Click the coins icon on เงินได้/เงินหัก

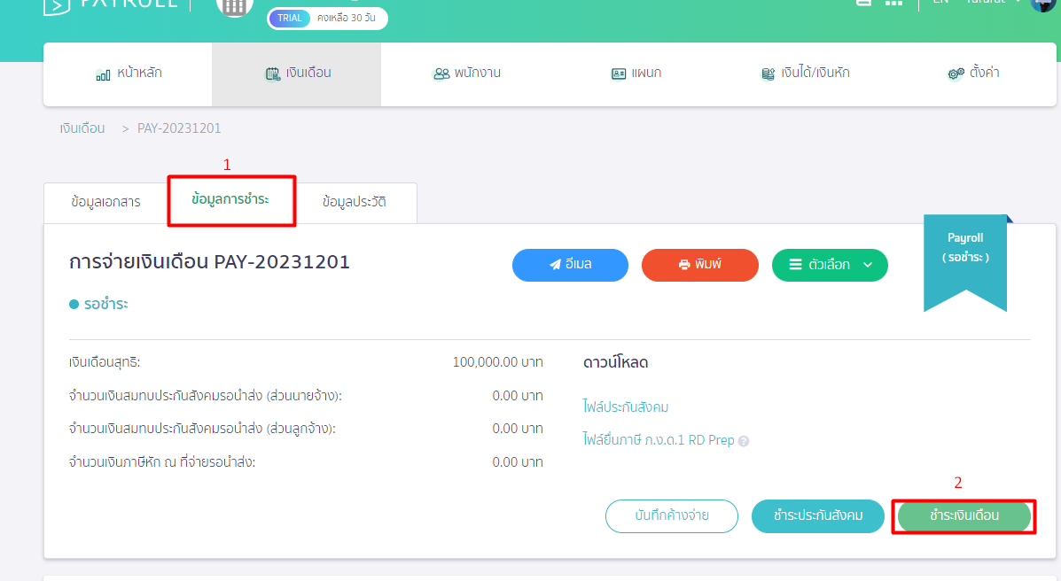click(x=768, y=74)
